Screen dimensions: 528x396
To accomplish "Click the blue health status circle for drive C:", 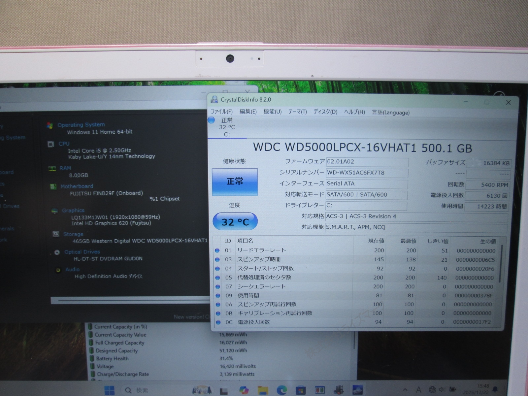I will 212,120.
